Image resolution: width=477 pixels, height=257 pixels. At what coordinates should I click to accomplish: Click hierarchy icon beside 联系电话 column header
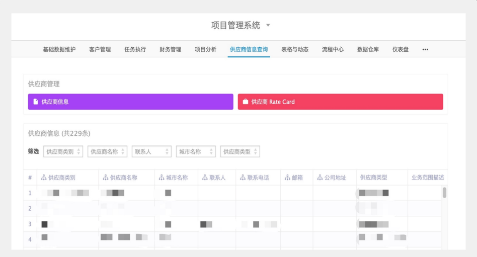[243, 178]
